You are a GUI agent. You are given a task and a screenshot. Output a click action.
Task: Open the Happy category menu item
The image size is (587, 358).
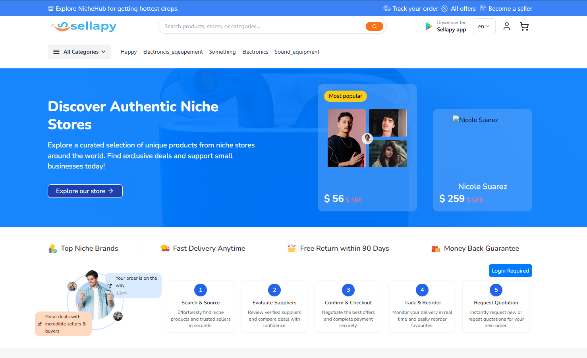[x=129, y=52]
